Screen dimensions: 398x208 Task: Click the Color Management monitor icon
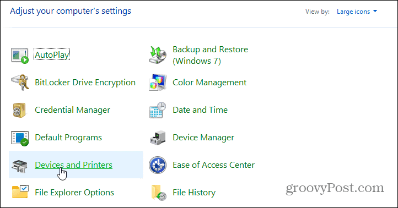point(158,83)
